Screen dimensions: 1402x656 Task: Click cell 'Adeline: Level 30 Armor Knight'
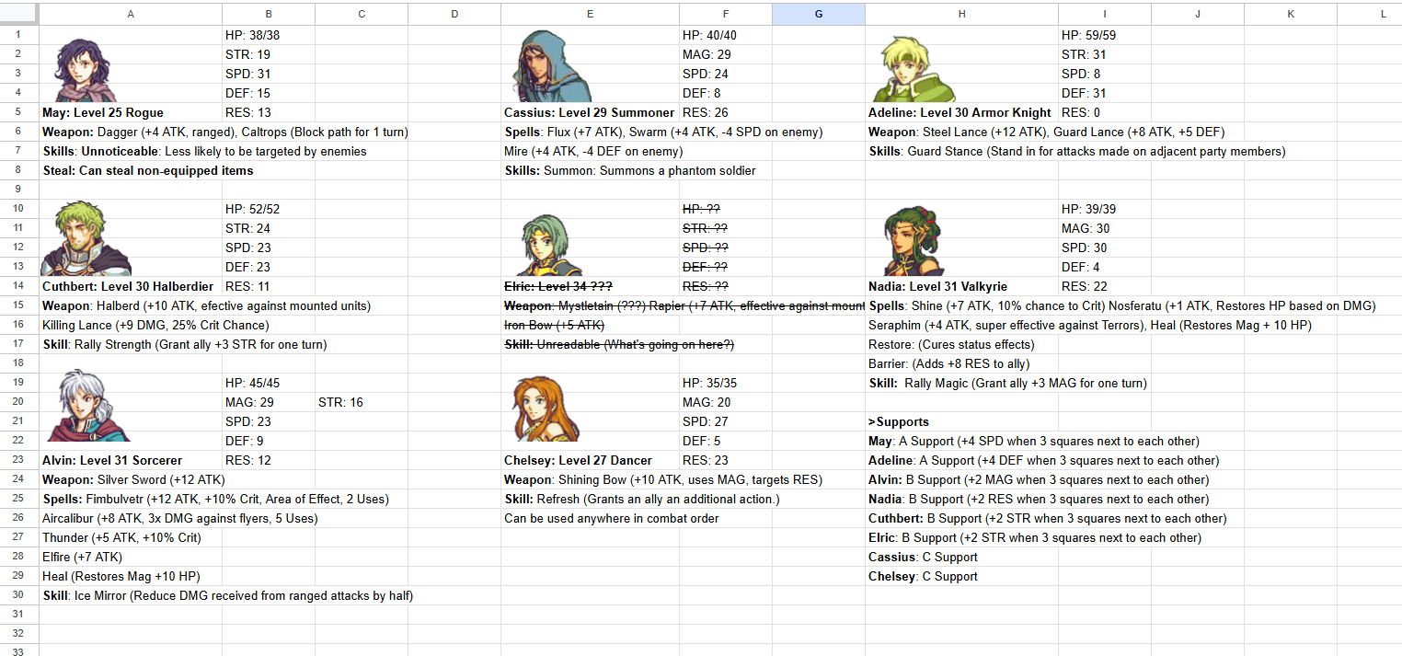coord(961,112)
